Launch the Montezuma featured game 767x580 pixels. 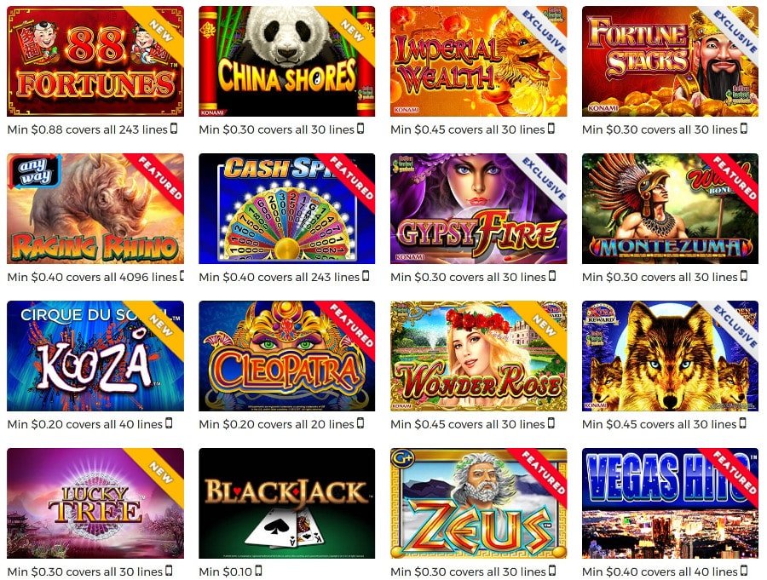pos(670,209)
